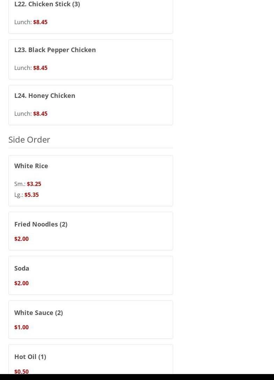Select the Hot Oil (1) item
The height and width of the screenshot is (380, 274).
[30, 357]
